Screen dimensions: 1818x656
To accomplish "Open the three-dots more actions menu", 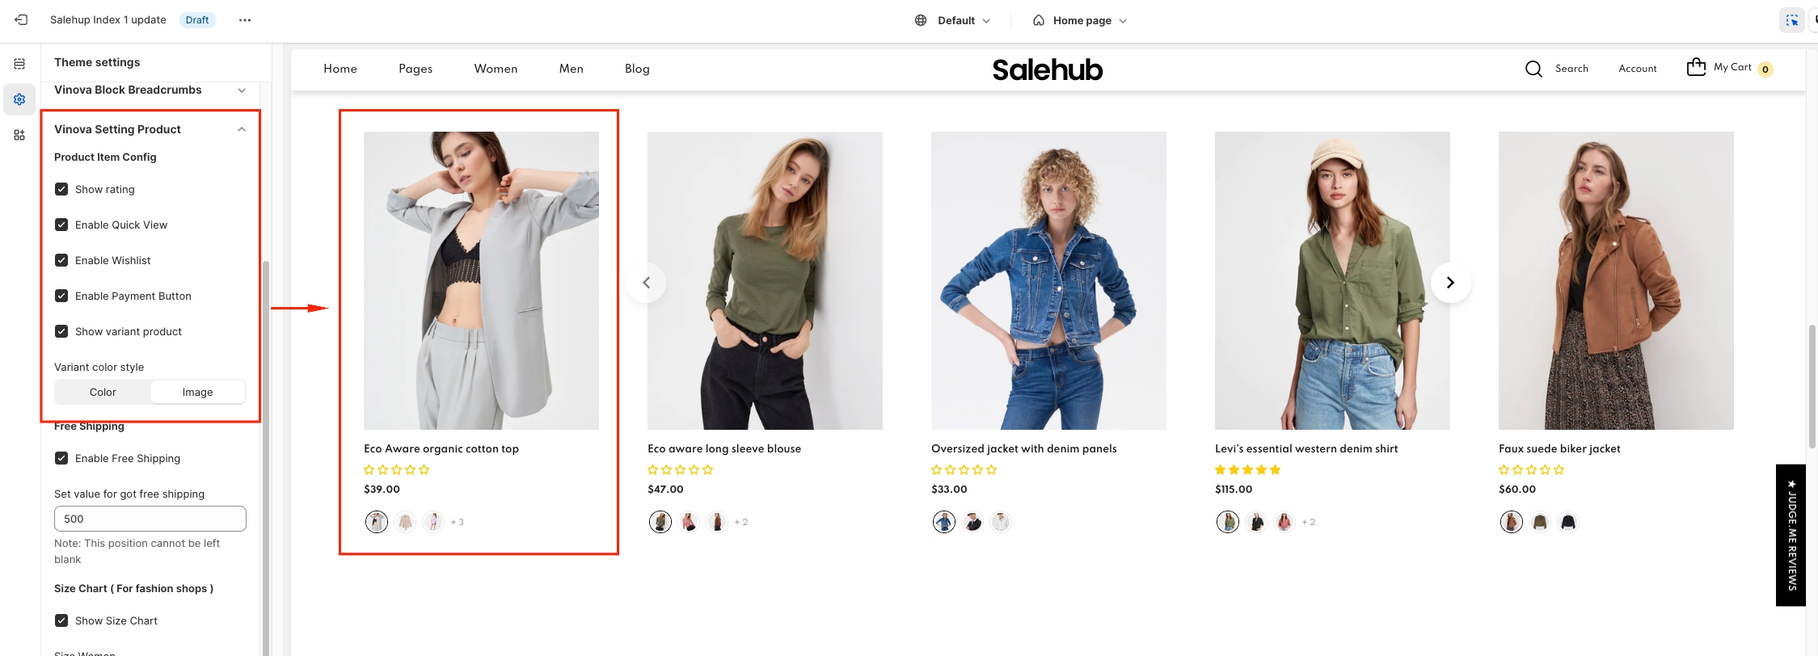I will coord(245,20).
